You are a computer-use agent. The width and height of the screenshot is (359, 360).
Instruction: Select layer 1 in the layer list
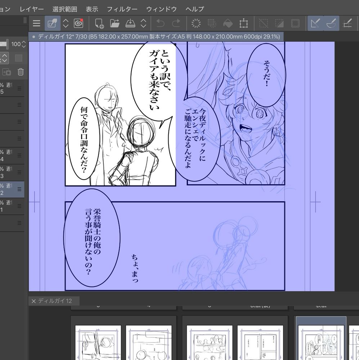[12, 206]
